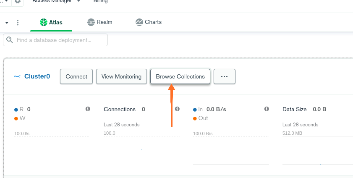
Task: Click the Data Size chart area
Action: click(318, 150)
